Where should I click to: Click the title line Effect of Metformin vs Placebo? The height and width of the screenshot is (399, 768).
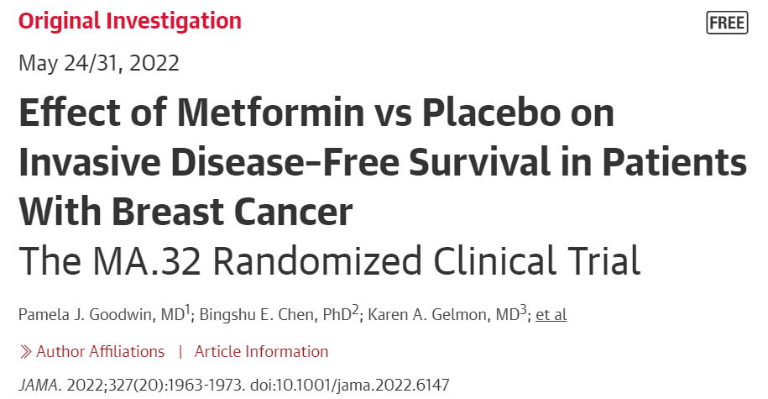[316, 113]
